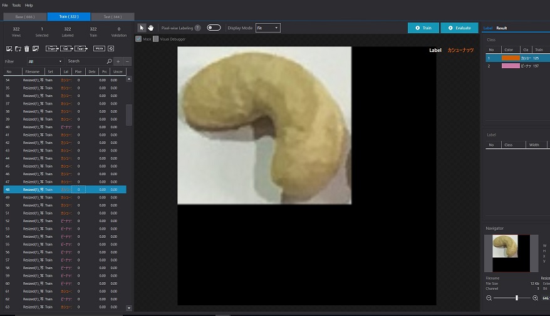The image size is (550, 316).
Task: Select class row 1 カシュー
Action: 517,58
